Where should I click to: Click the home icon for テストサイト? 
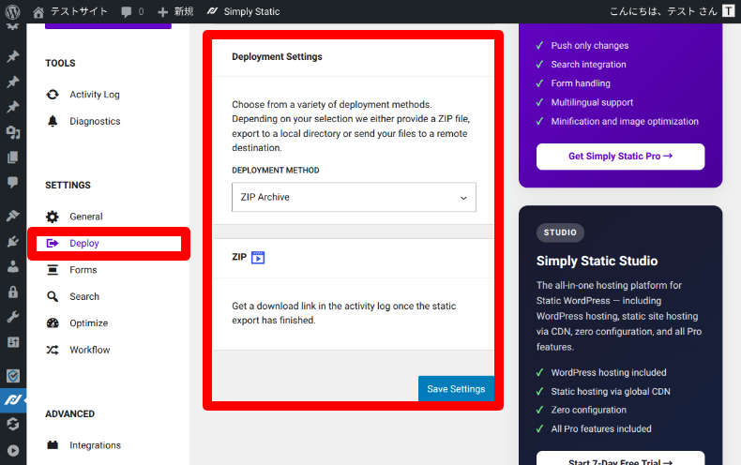[x=38, y=12]
